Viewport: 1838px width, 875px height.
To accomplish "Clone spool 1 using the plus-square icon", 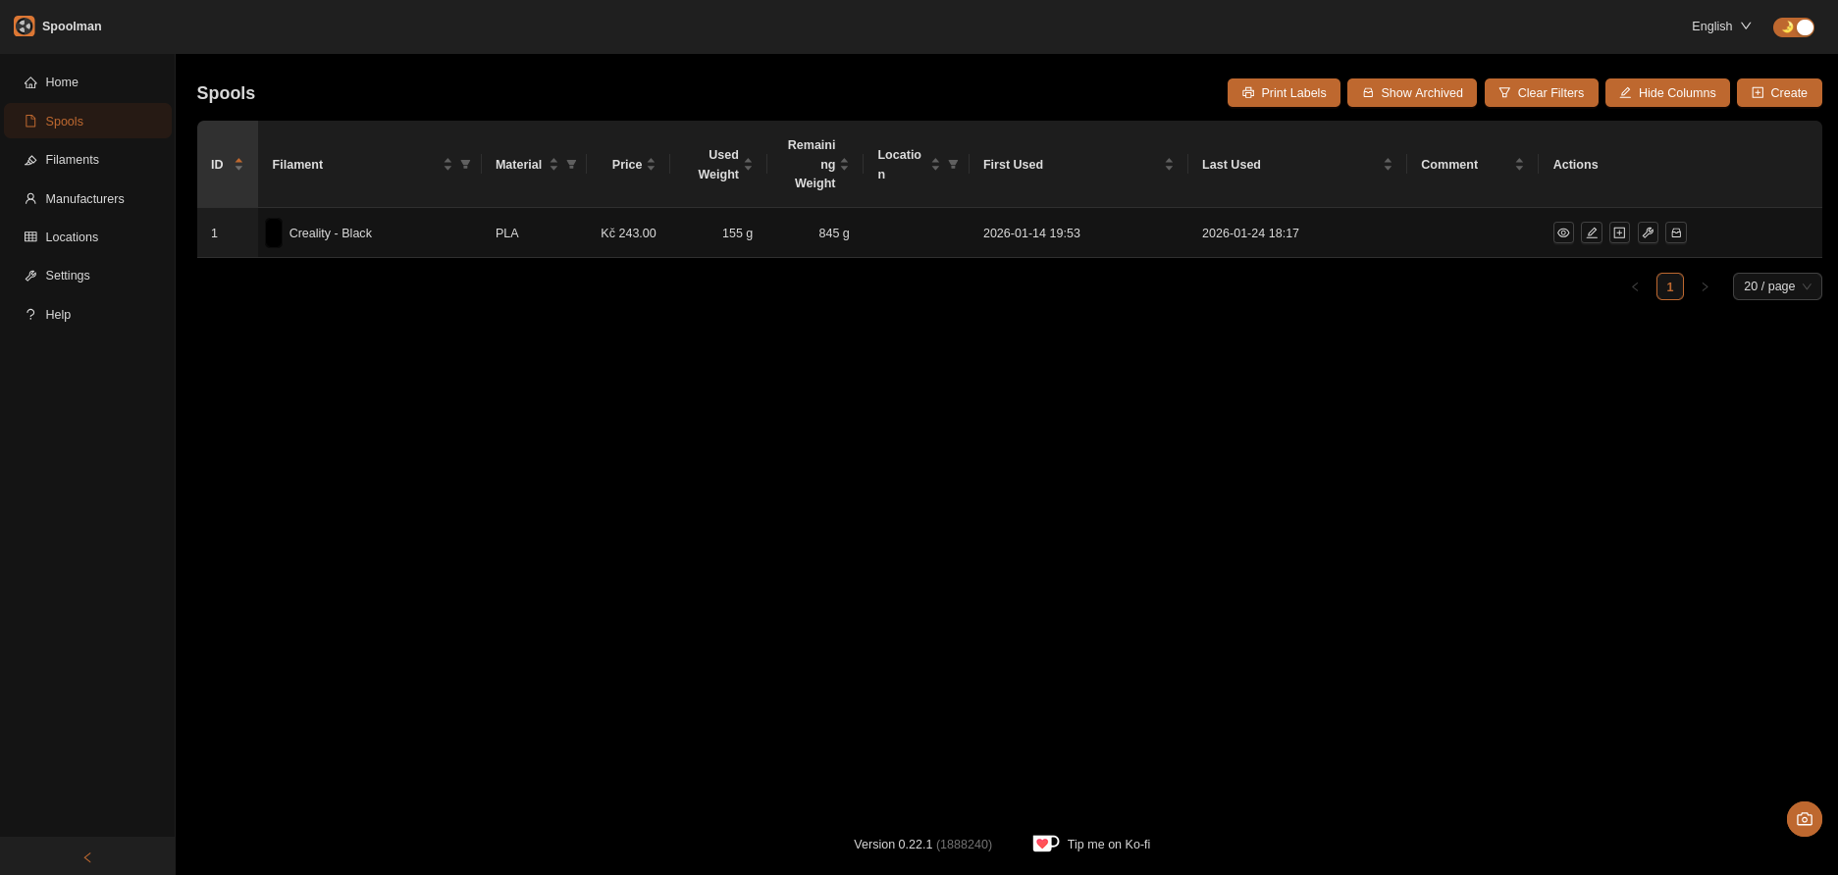I will (x=1619, y=232).
